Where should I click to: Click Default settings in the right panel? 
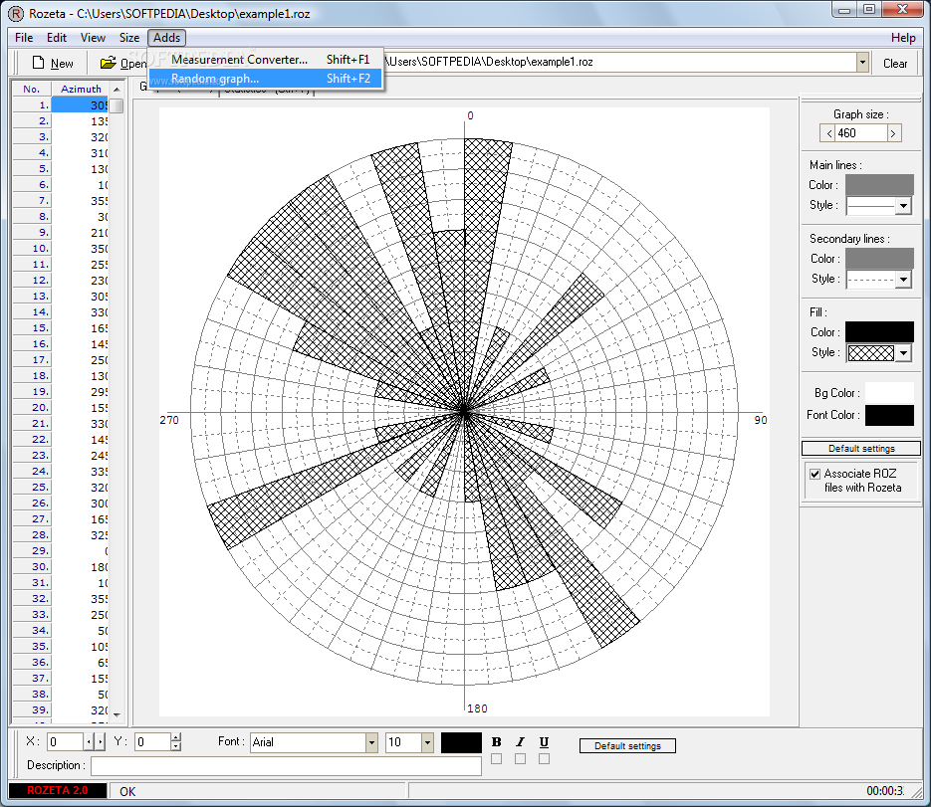[861, 449]
